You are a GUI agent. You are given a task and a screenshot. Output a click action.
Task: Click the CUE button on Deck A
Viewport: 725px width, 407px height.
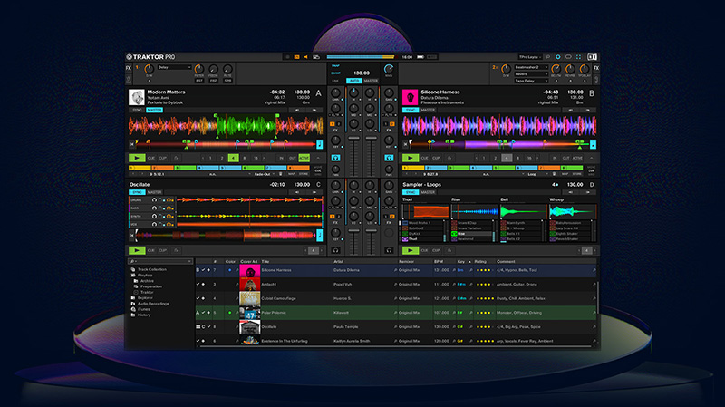pos(151,158)
